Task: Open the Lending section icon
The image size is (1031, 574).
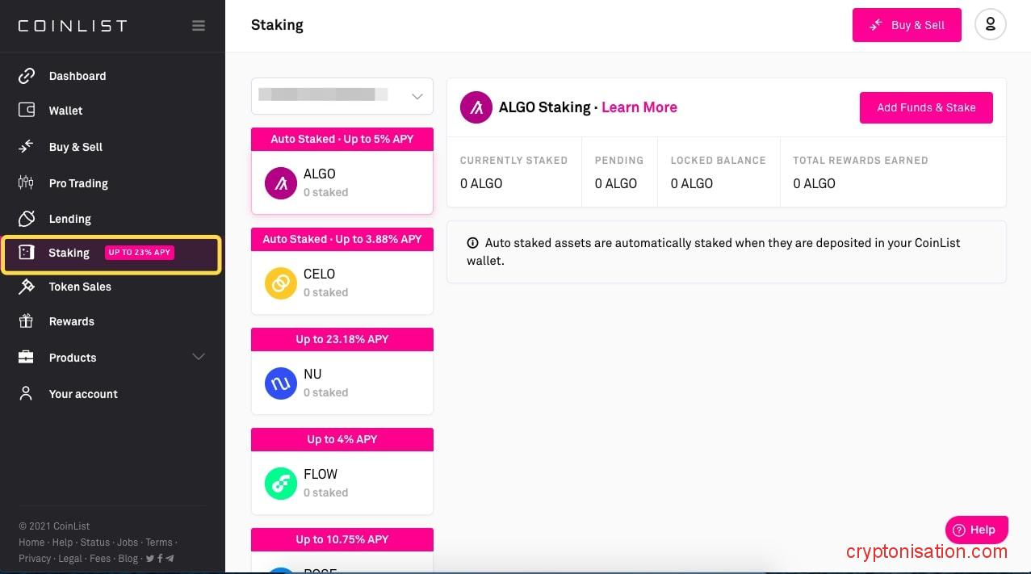Action: (27, 219)
